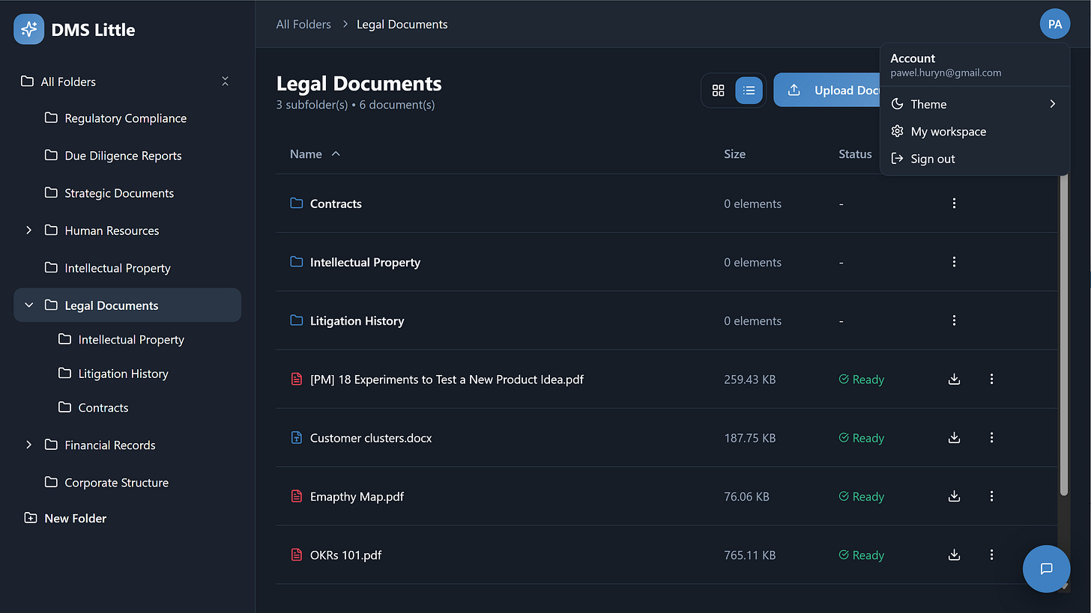Toggle Name column sort order

(315, 153)
